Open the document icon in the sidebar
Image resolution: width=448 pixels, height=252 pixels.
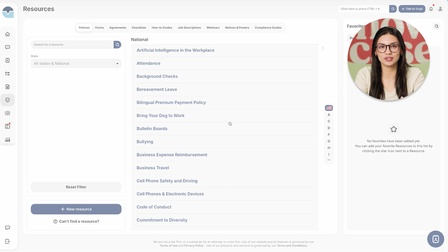tap(8, 87)
